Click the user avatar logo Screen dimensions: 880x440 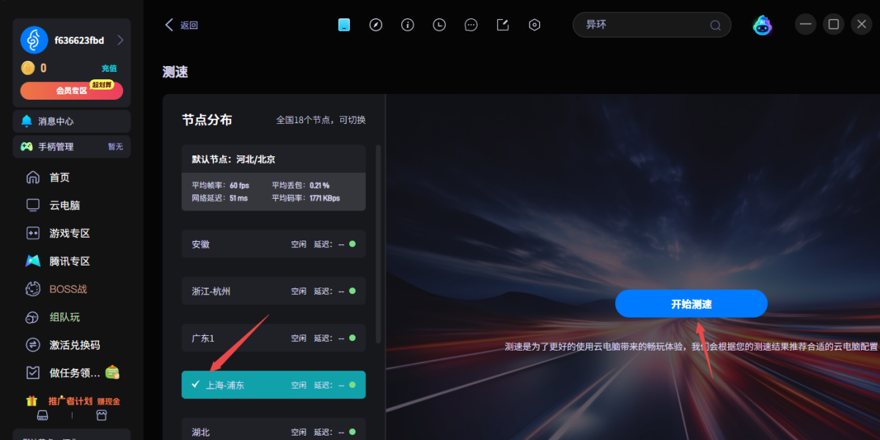(x=34, y=40)
